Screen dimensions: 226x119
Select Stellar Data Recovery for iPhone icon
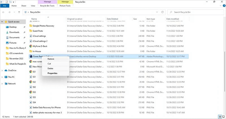click(31, 107)
